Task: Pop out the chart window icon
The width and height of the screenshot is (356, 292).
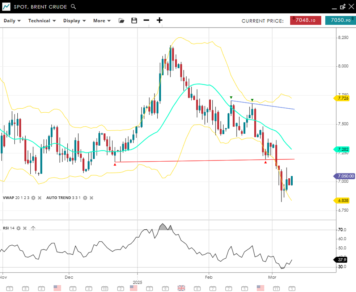Action: coord(343,7)
